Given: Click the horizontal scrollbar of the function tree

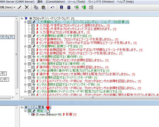Looking at the screenshot, I should (91, 98).
